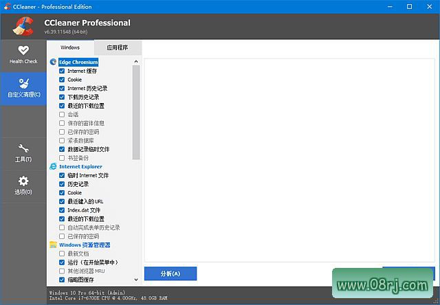Click the Internet Explorer icon
The width and height of the screenshot is (440, 305).
point(53,166)
